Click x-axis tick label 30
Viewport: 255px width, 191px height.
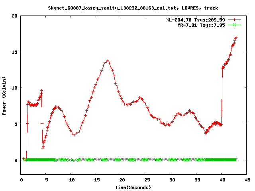click(x=173, y=180)
